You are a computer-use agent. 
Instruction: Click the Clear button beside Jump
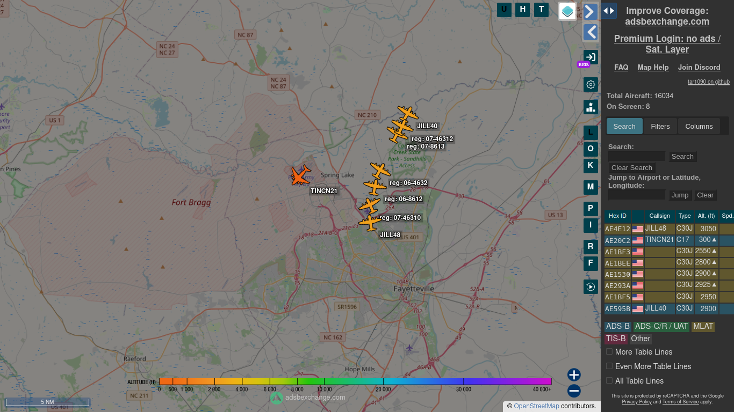coord(705,195)
